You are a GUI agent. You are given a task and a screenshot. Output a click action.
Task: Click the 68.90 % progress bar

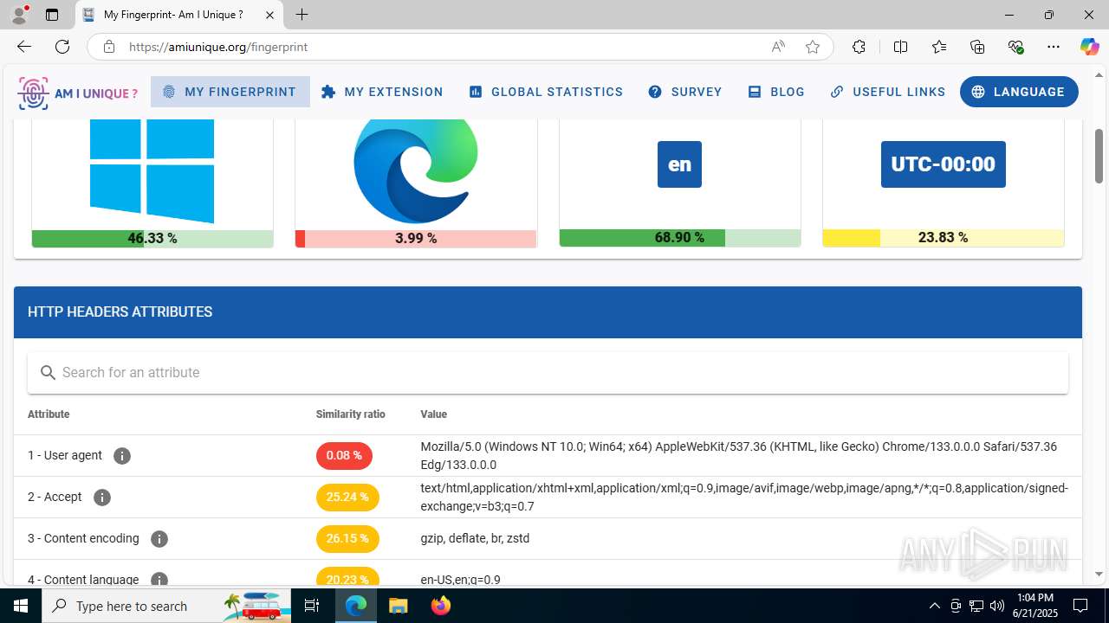click(x=679, y=238)
